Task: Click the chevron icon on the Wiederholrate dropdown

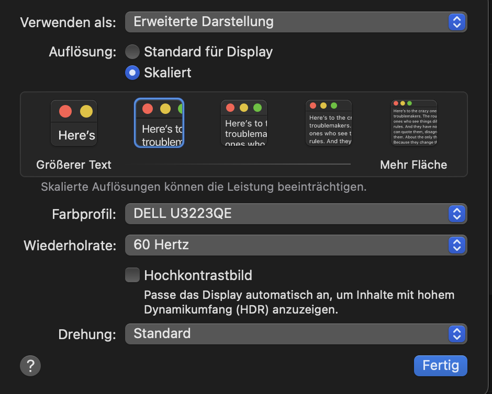Action: point(456,245)
